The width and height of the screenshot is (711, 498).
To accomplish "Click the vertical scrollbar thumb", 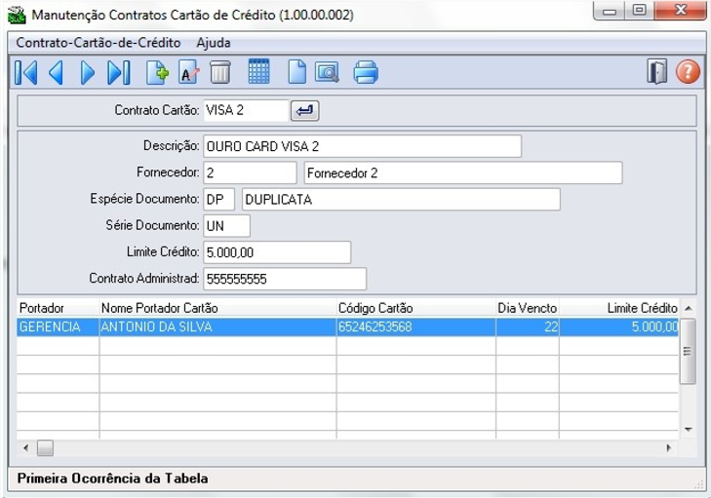I will click(688, 351).
